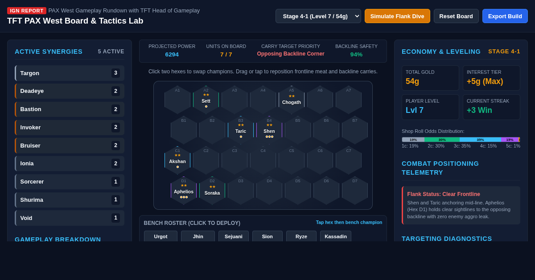Click the Opposing Backline Corner target priority
This screenshot has height=280, width=535.
tap(291, 54)
